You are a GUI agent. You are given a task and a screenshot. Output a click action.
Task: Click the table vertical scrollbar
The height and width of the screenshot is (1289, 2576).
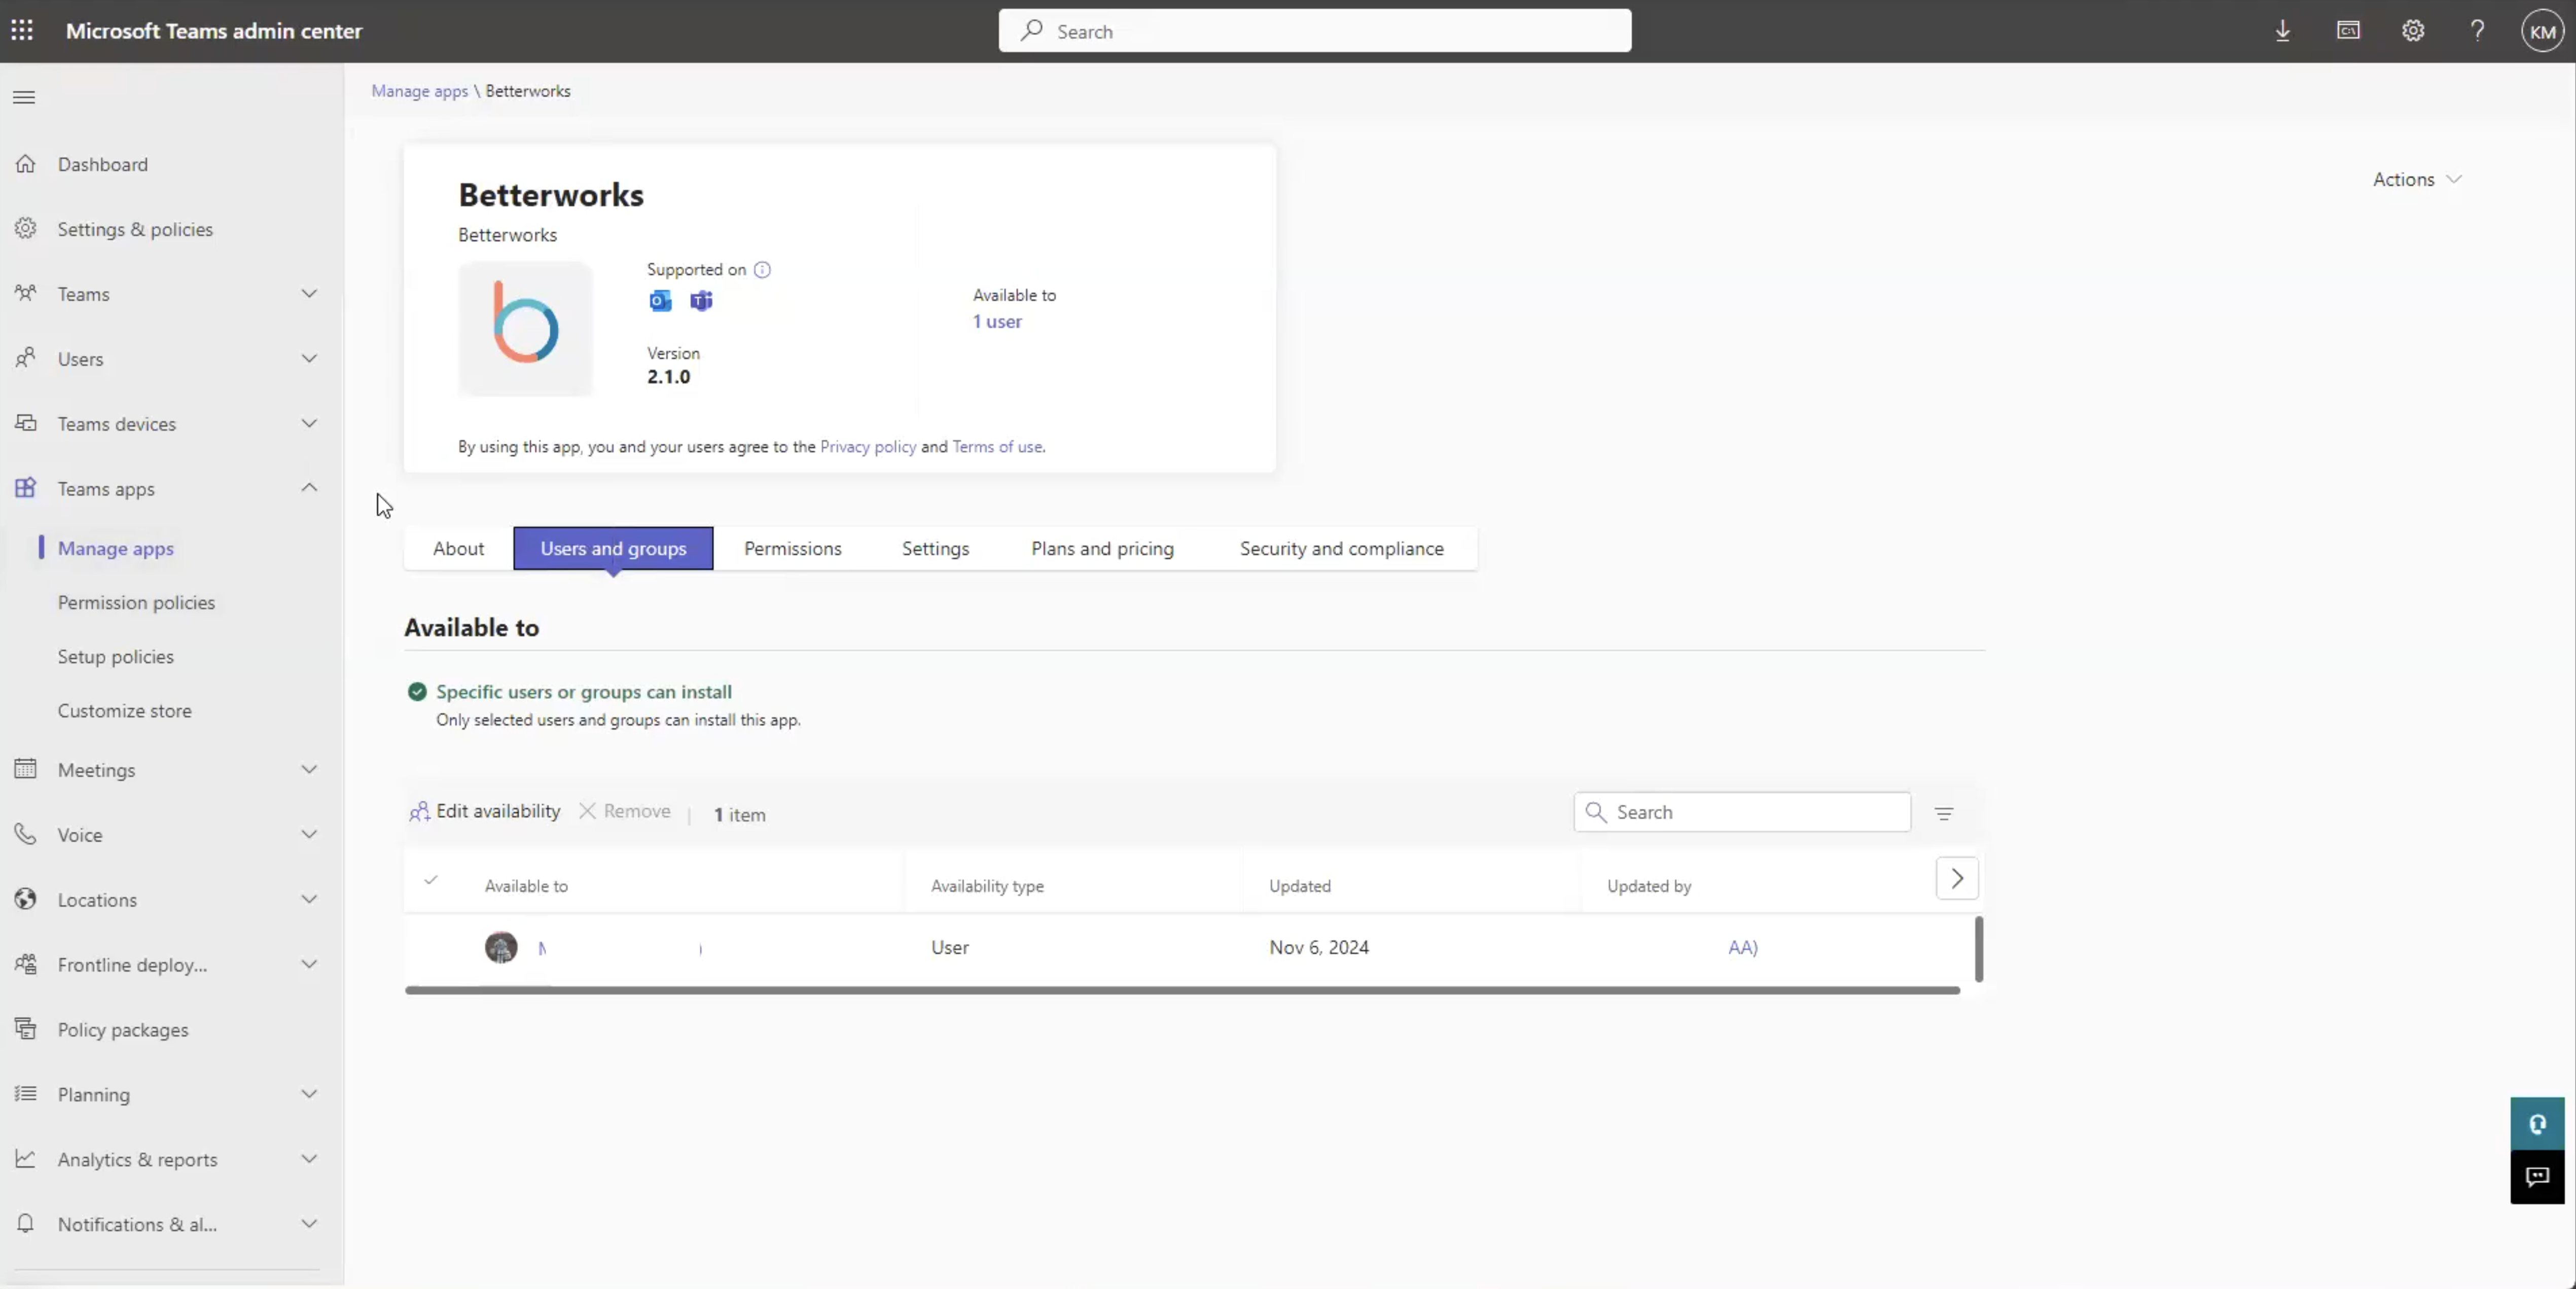click(1978, 949)
